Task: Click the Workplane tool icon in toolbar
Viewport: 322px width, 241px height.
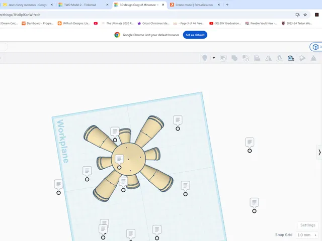Action: [x=302, y=58]
